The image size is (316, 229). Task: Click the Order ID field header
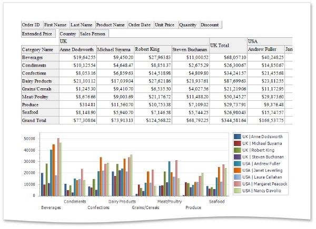[x=31, y=24]
